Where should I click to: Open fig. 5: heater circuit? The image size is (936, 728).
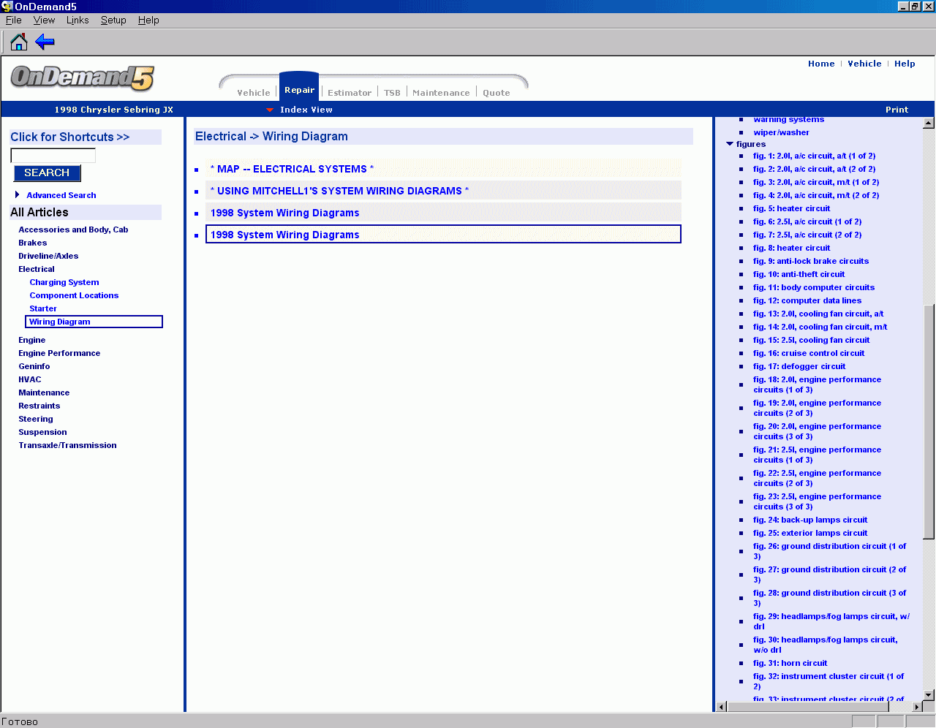click(791, 208)
